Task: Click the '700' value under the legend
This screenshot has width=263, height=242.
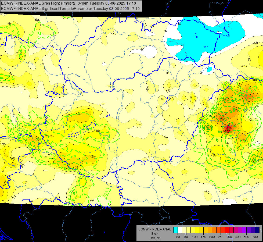Action: point(255,237)
